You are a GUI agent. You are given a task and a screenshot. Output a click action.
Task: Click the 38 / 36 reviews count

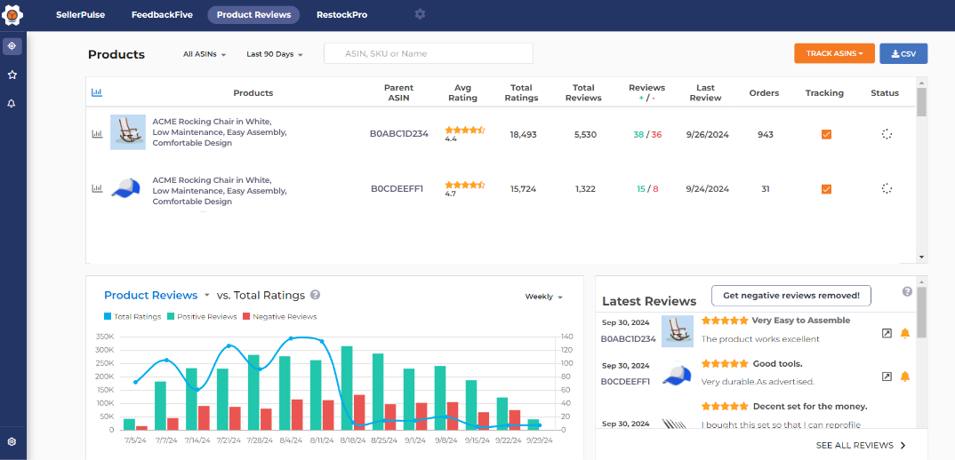pos(647,134)
